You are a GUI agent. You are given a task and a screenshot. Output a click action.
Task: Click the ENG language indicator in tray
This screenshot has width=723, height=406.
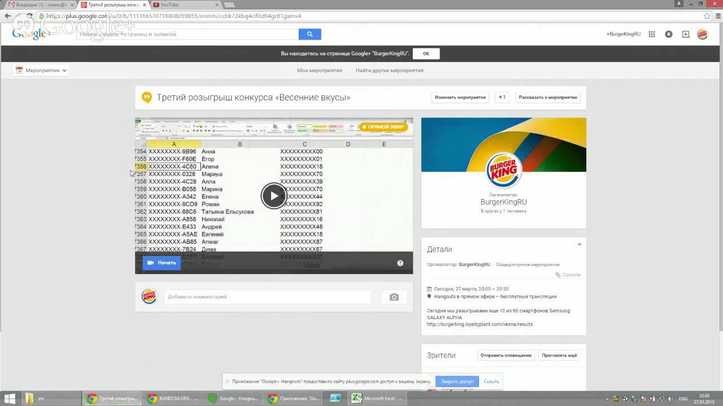pyautogui.click(x=683, y=399)
